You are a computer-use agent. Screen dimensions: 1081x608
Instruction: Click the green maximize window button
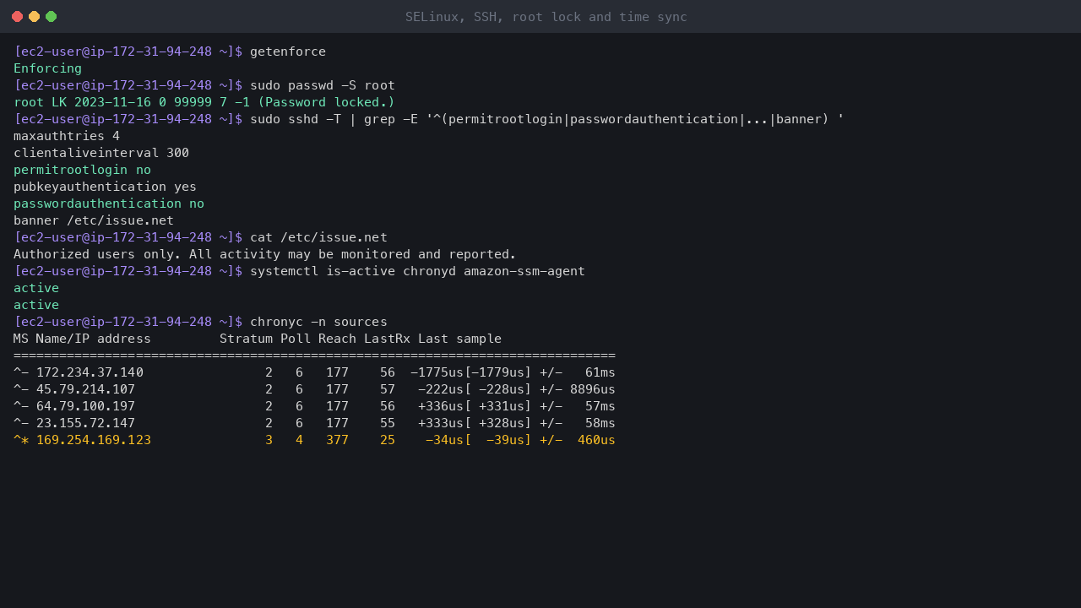(51, 17)
